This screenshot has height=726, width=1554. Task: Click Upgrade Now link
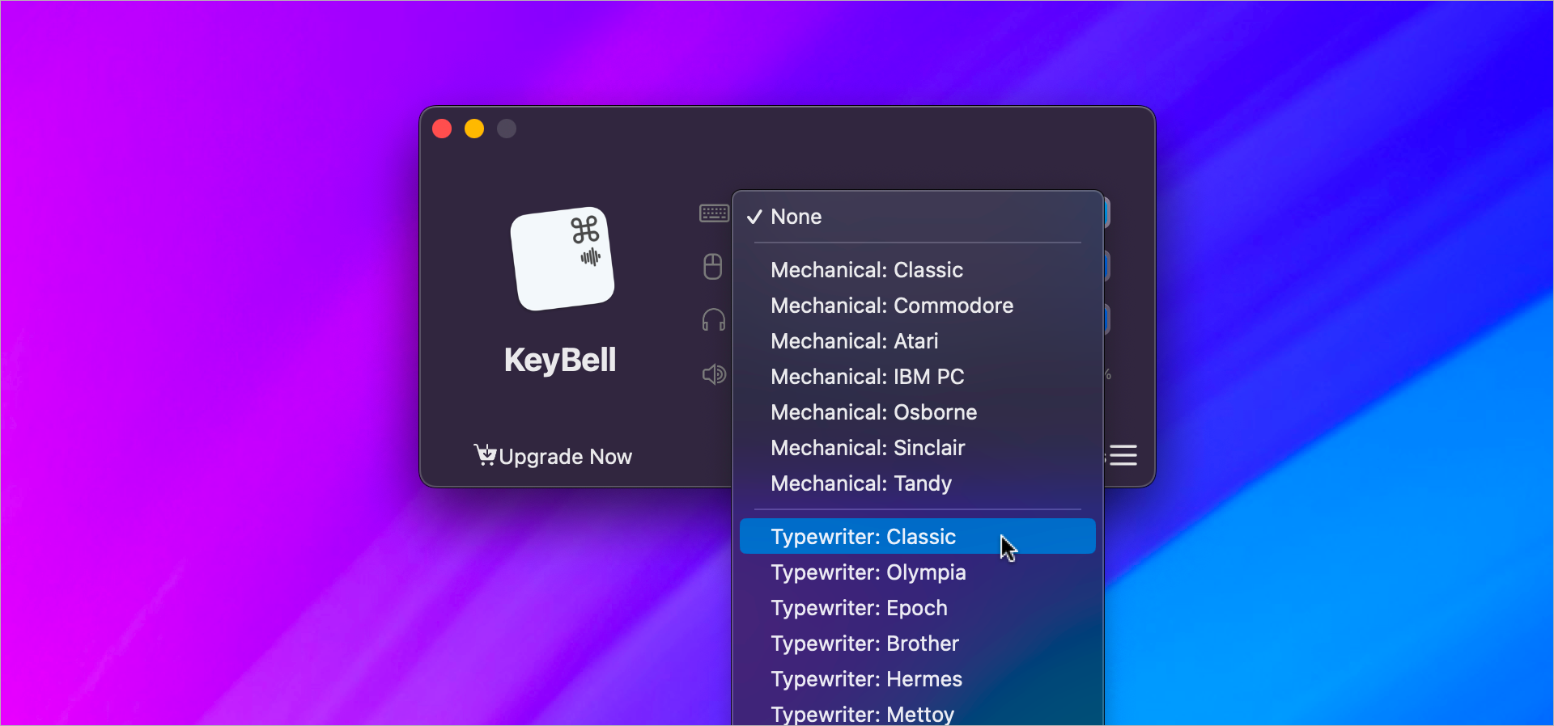tap(565, 457)
